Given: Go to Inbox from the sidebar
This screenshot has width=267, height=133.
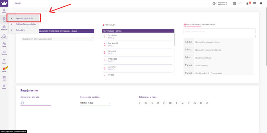Looking at the screenshot, I should [x=4, y=44].
